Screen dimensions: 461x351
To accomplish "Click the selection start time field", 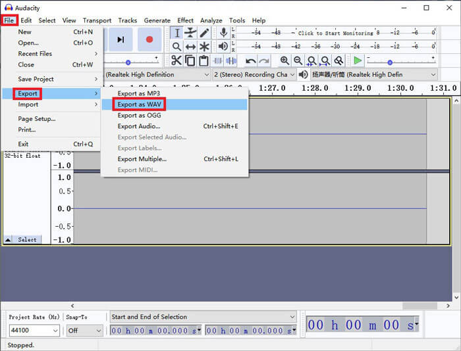I will tap(155, 331).
